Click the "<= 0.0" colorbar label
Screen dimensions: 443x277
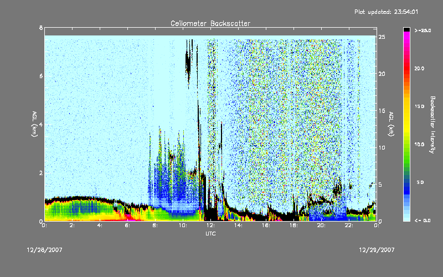point(423,220)
